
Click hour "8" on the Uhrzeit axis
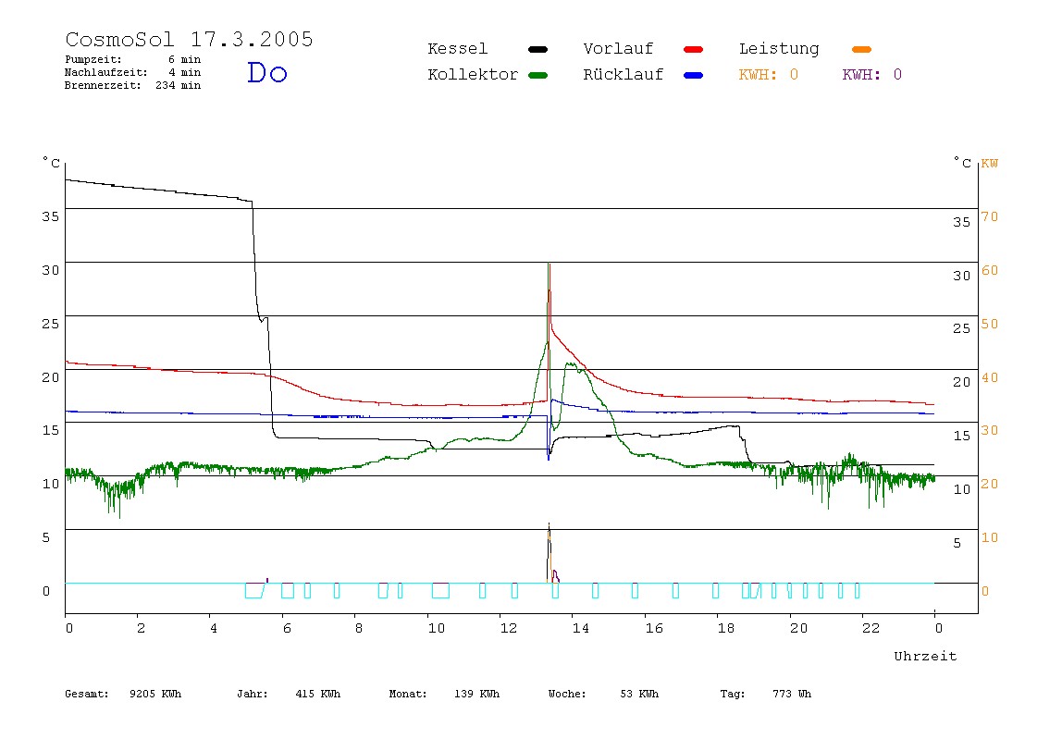(359, 628)
